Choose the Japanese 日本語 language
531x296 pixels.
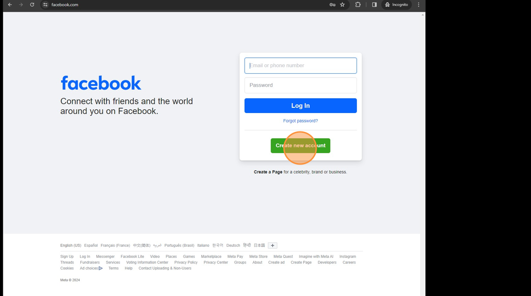pos(259,246)
